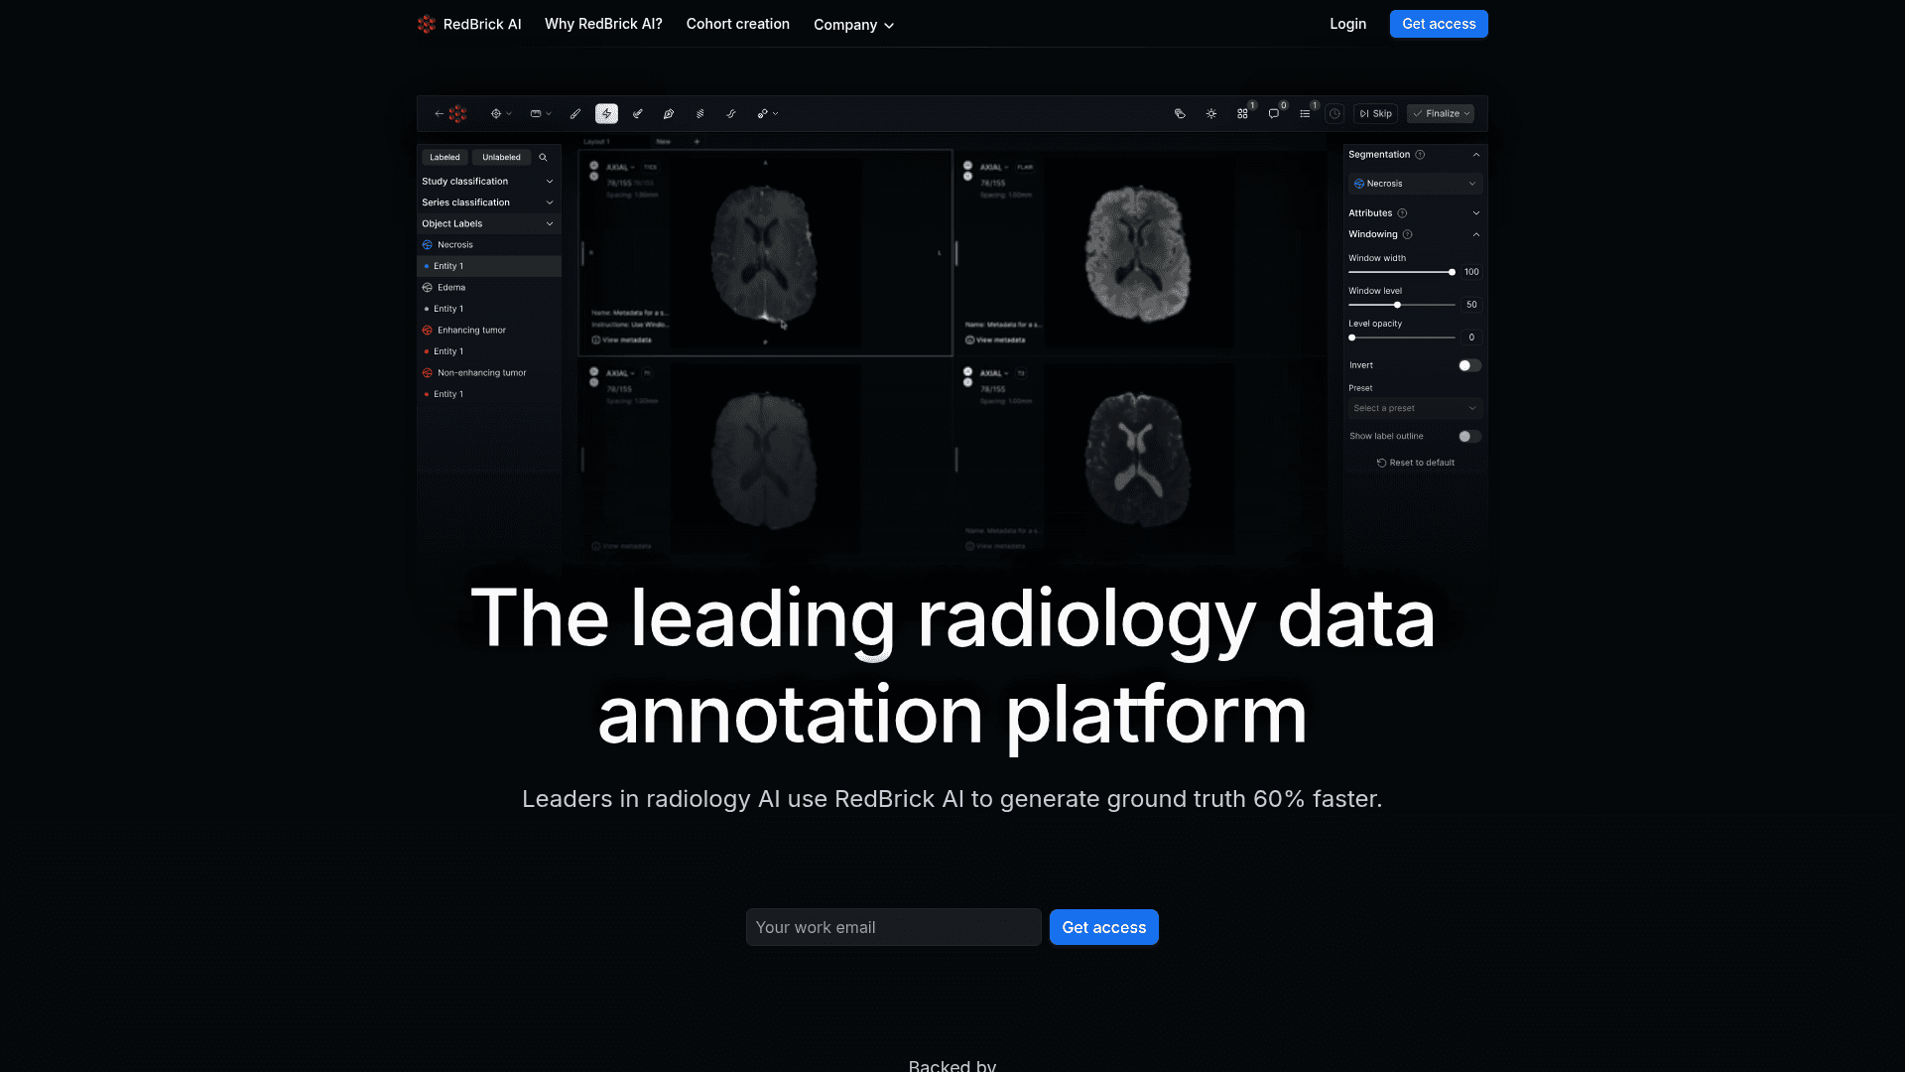Click View metadata in top-left viewport
The width and height of the screenshot is (1905, 1072).
tap(622, 340)
